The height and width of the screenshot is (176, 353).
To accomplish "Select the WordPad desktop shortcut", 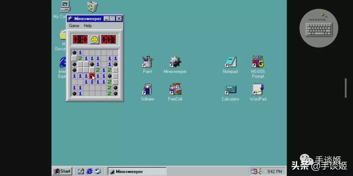I will pyautogui.click(x=258, y=90).
